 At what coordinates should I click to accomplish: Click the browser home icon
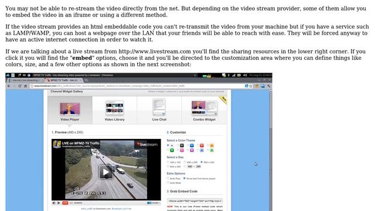tap(25, 86)
